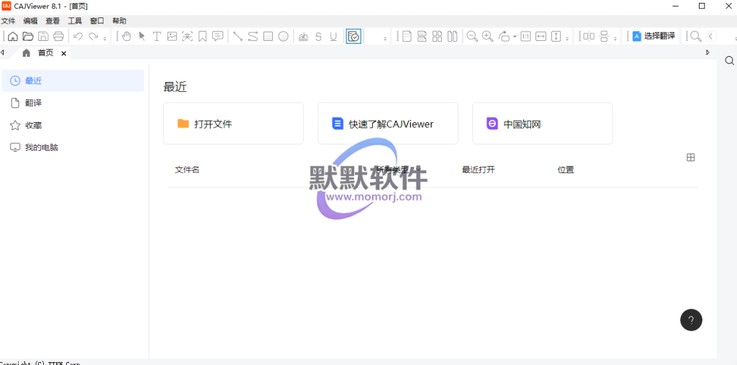Select the Text selection tool
This screenshot has width=737, height=365.
tap(157, 36)
